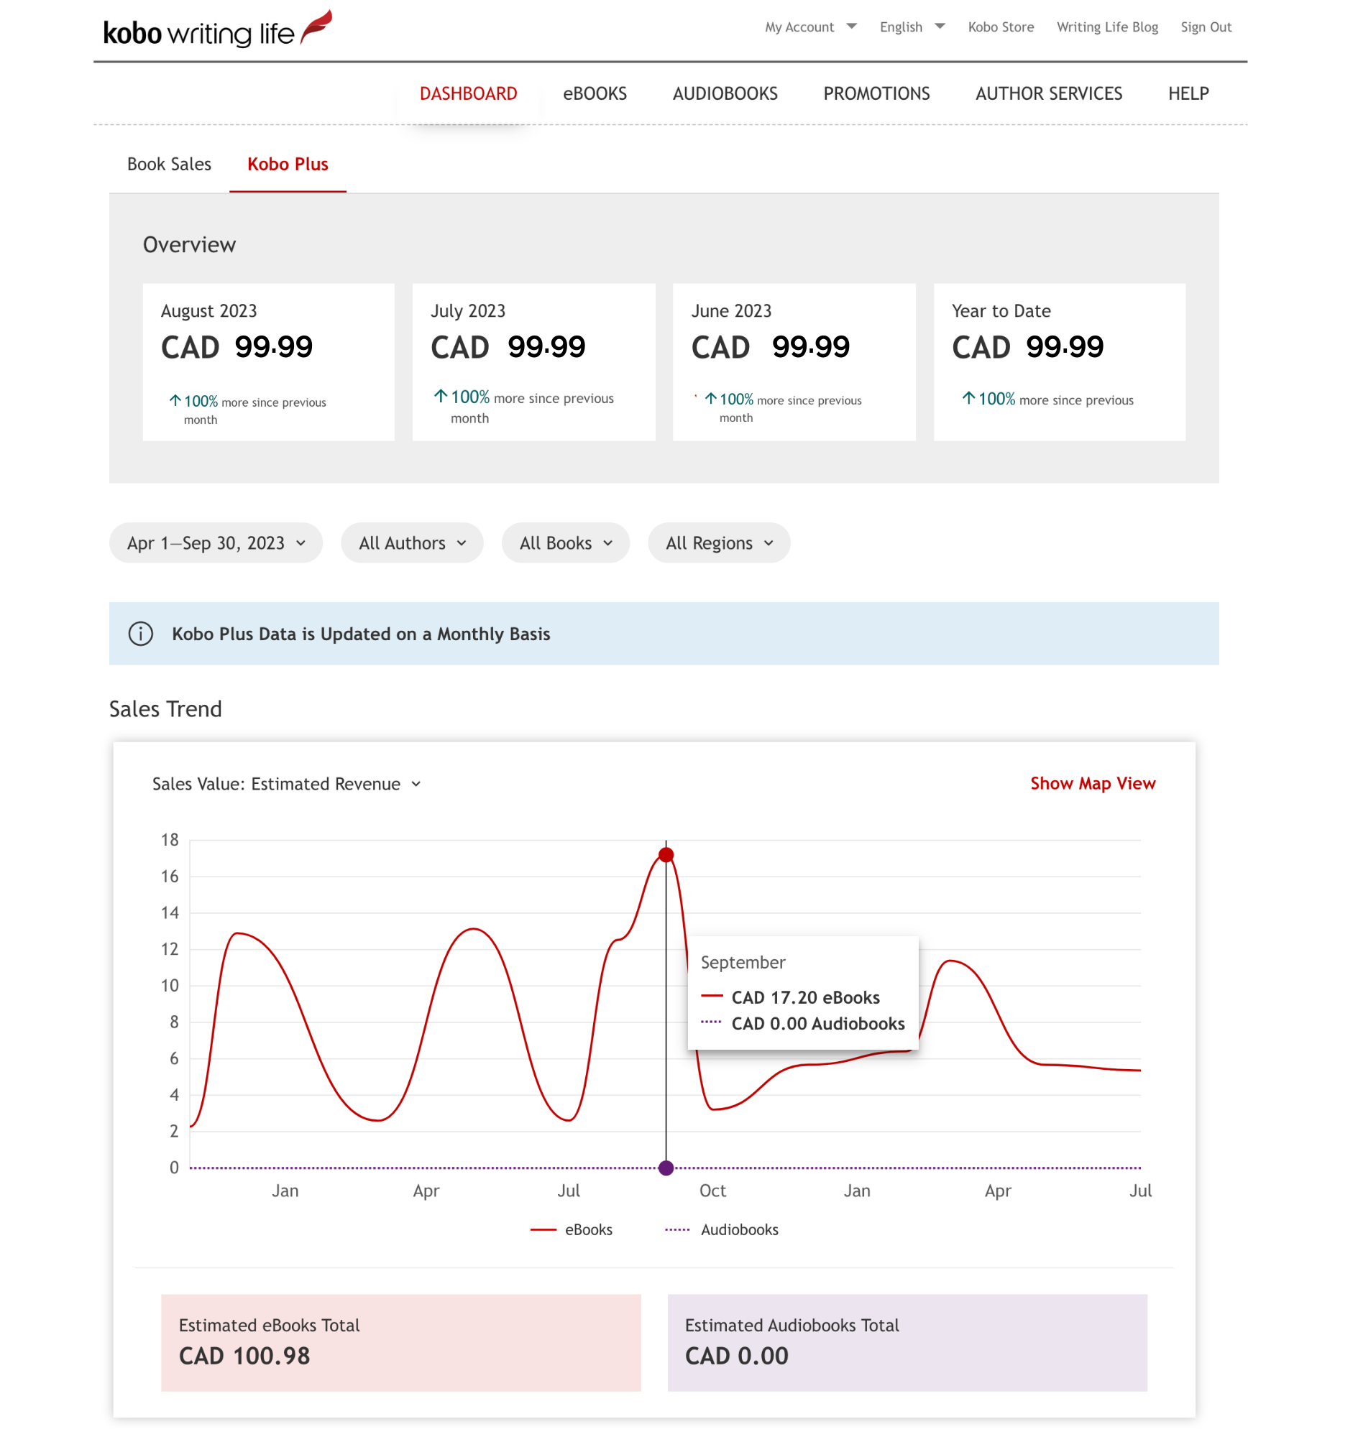Click the Kobo Writing Life logo
Image resolution: width=1358 pixels, height=1437 pixels.
click(217, 30)
